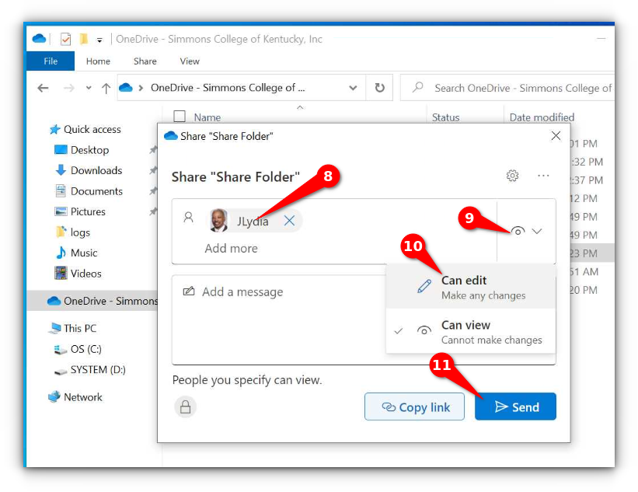638x492 pixels.
Task: Switch to the View ribbon tab
Action: [x=190, y=61]
